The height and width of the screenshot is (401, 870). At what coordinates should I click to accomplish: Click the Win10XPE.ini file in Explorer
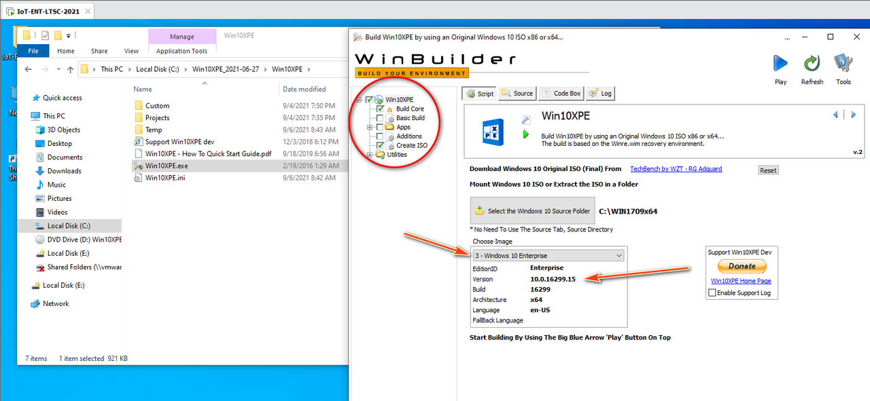[x=165, y=178]
